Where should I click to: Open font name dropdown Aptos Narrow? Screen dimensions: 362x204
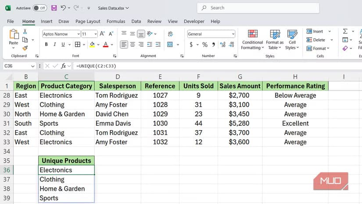coord(78,34)
